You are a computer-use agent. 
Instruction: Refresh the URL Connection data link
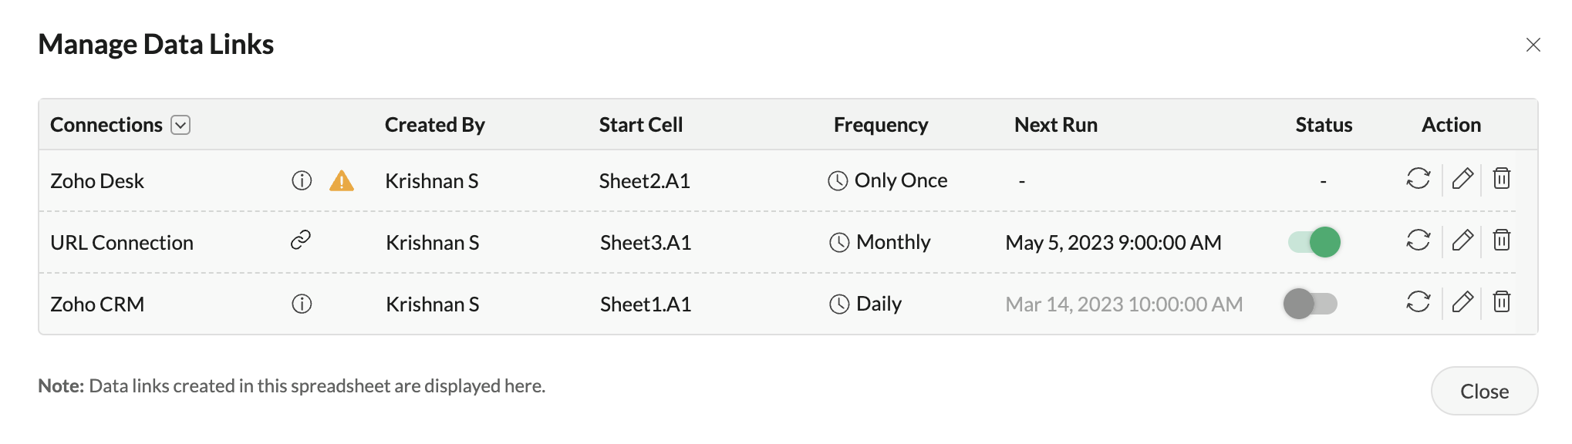(x=1418, y=240)
